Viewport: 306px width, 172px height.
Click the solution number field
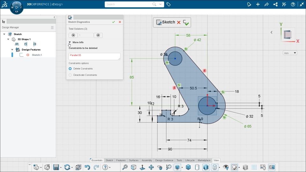point(86,35)
